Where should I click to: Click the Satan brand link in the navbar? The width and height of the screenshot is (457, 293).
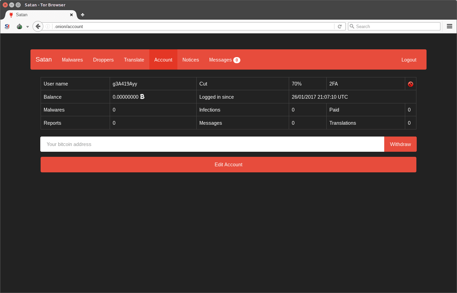(x=44, y=59)
